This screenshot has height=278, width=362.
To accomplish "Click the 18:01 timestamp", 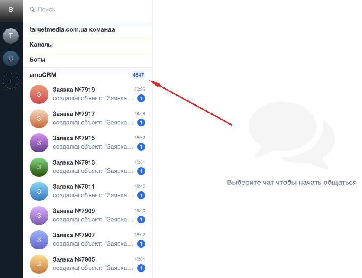I will click(x=139, y=259).
